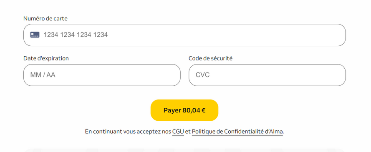Select the Code de sécurité CVC field
Screen dimensions: 371x152
267,75
